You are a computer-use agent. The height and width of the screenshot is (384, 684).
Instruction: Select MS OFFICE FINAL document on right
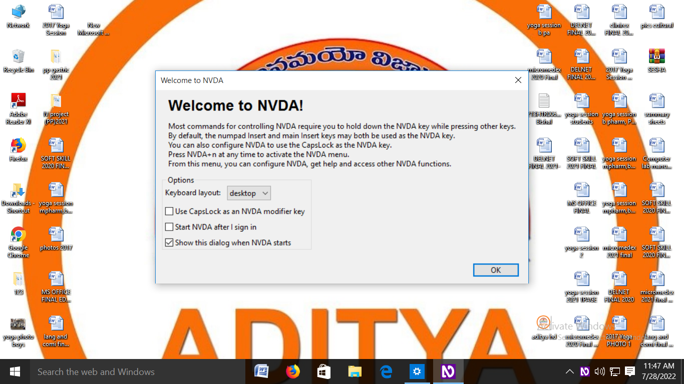point(581,197)
